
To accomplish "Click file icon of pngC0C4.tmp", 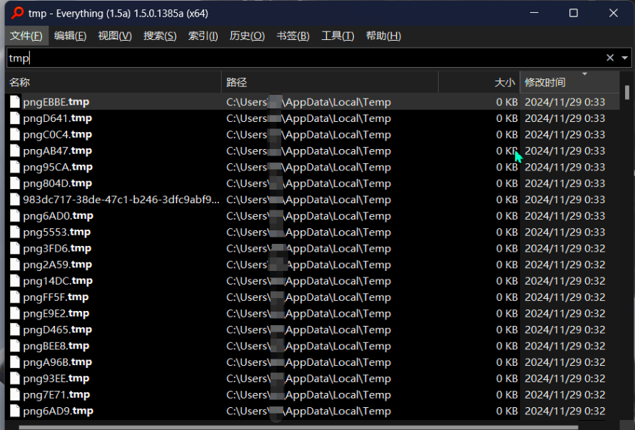I will pyautogui.click(x=15, y=134).
